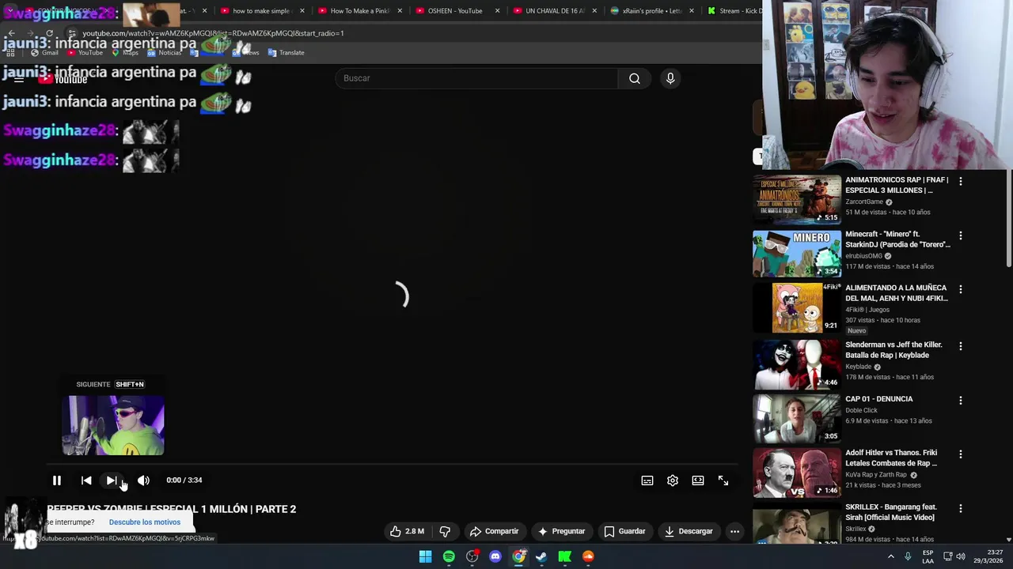Viewport: 1013px width, 569px height.
Task: Open options menu for ANIMATRONICOS RAP video
Action: pos(961,181)
